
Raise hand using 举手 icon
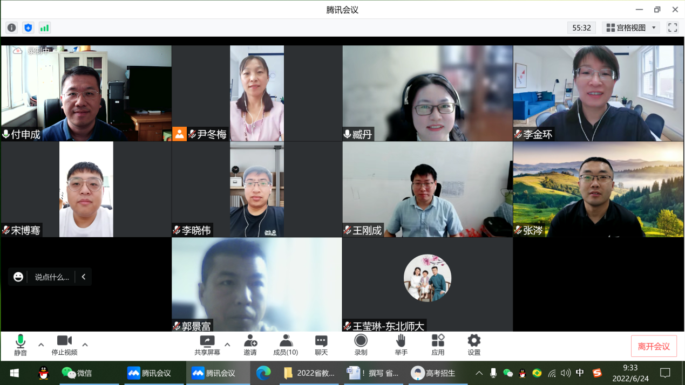pyautogui.click(x=401, y=345)
